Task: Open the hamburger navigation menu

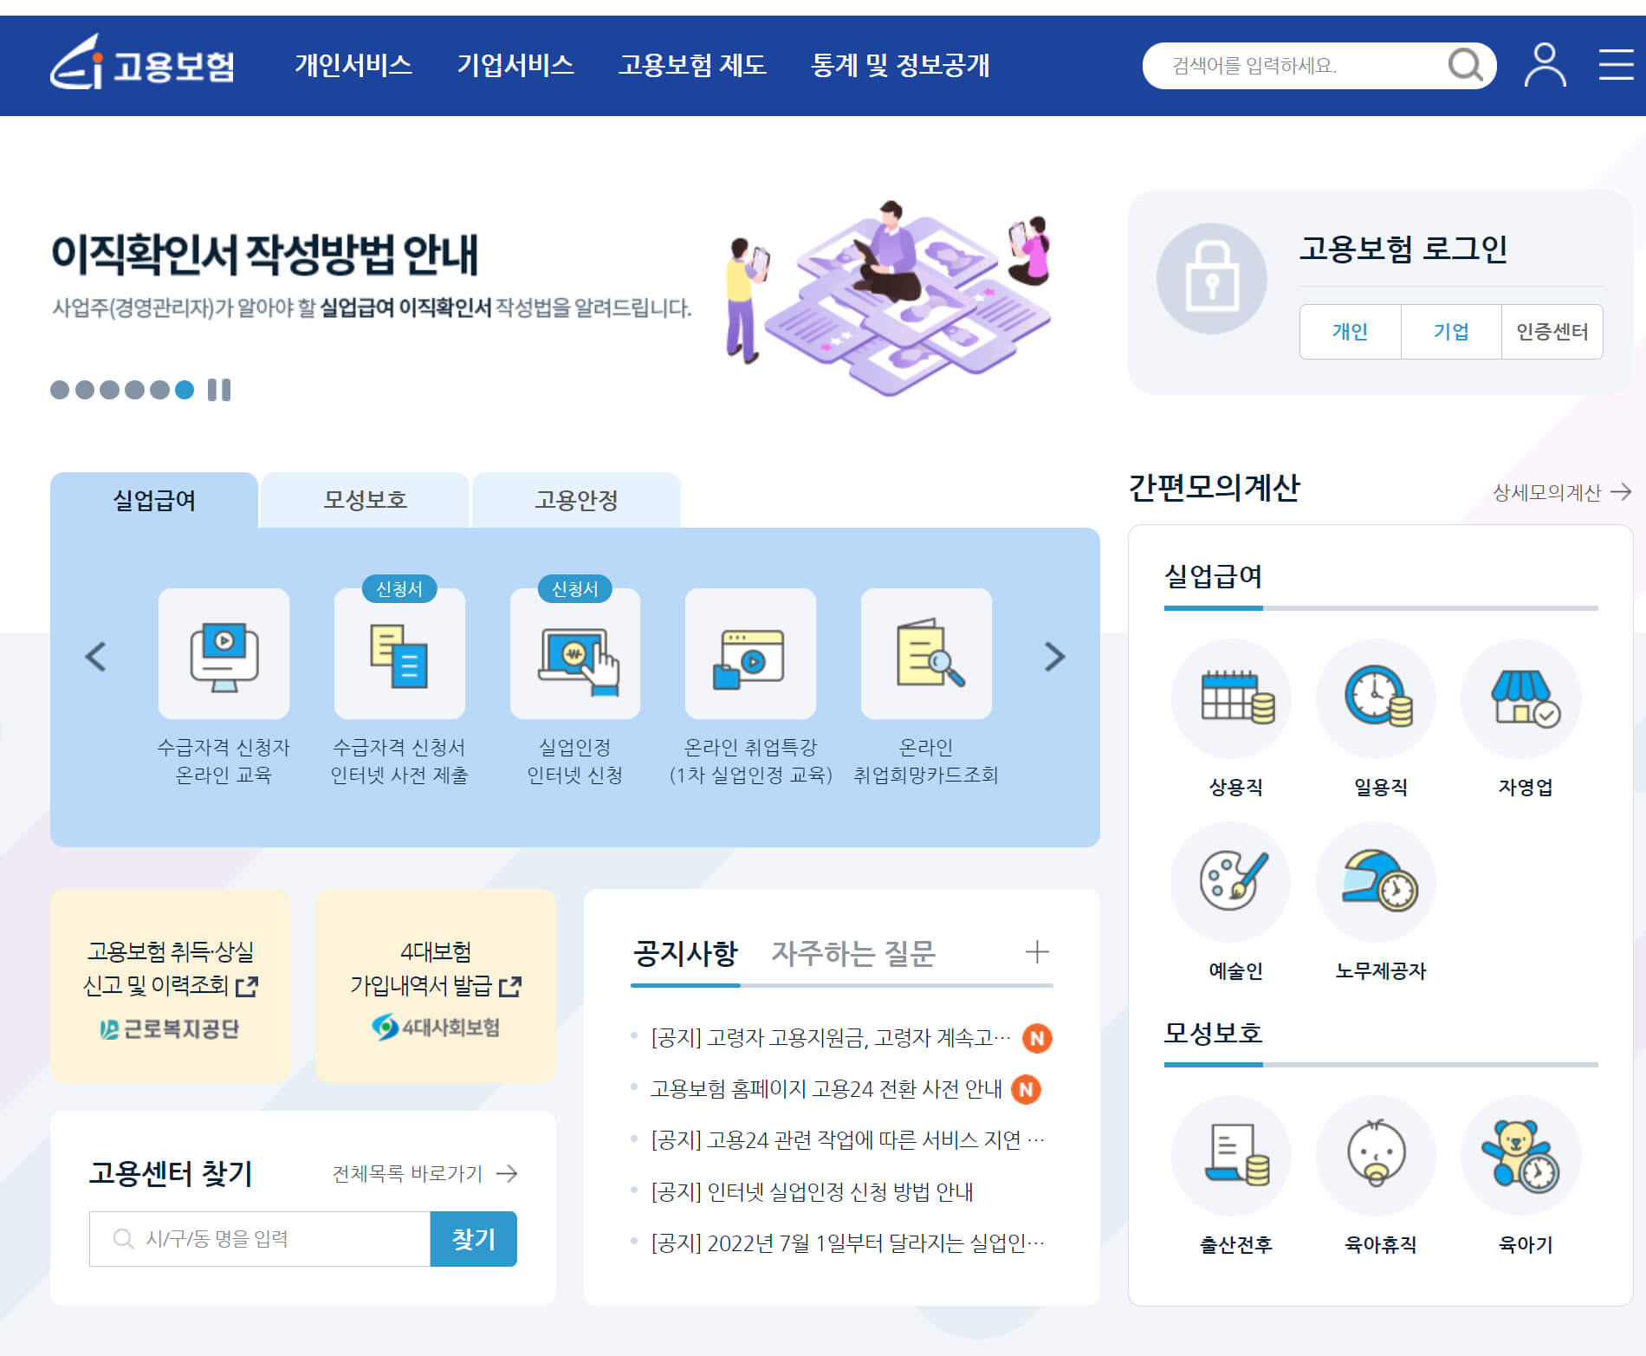Action: pyautogui.click(x=1613, y=65)
